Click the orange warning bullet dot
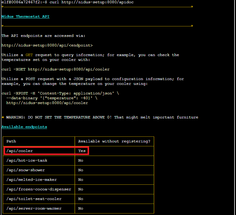 [3, 117]
